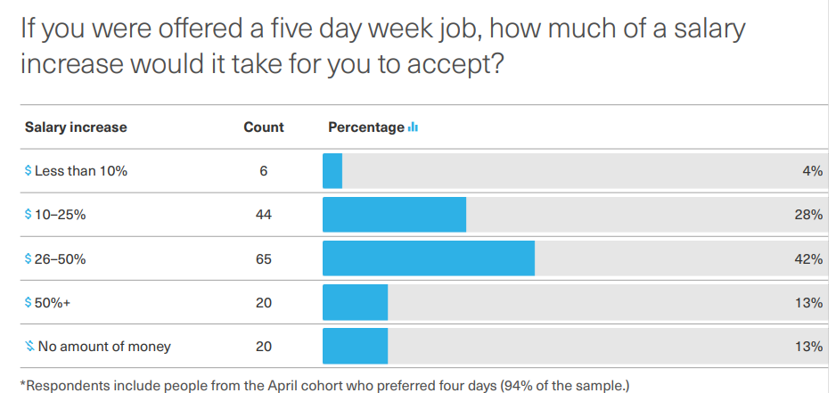Select the 28% percentage value
This screenshot has width=836, height=393.
pos(808,215)
